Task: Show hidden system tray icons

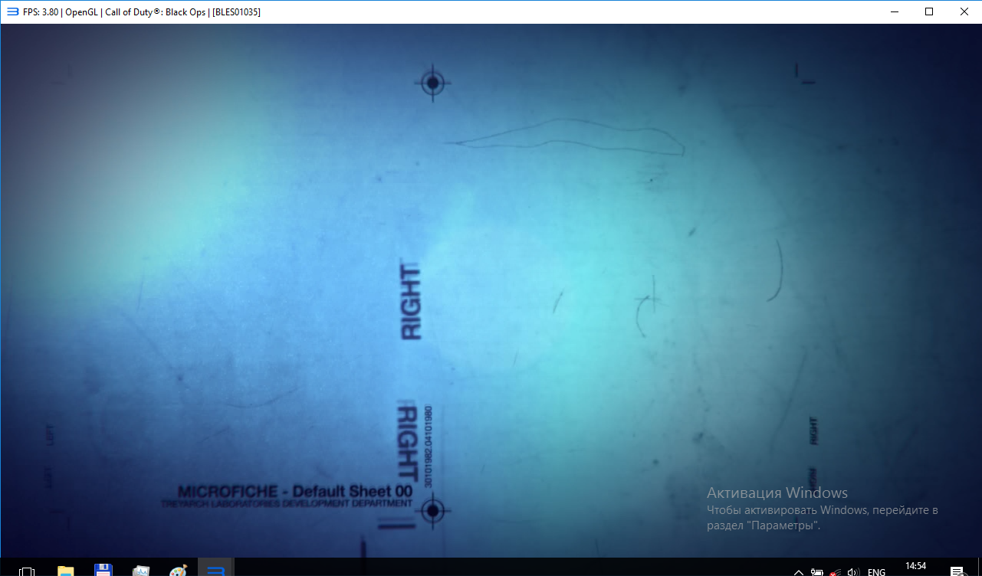Action: (799, 571)
